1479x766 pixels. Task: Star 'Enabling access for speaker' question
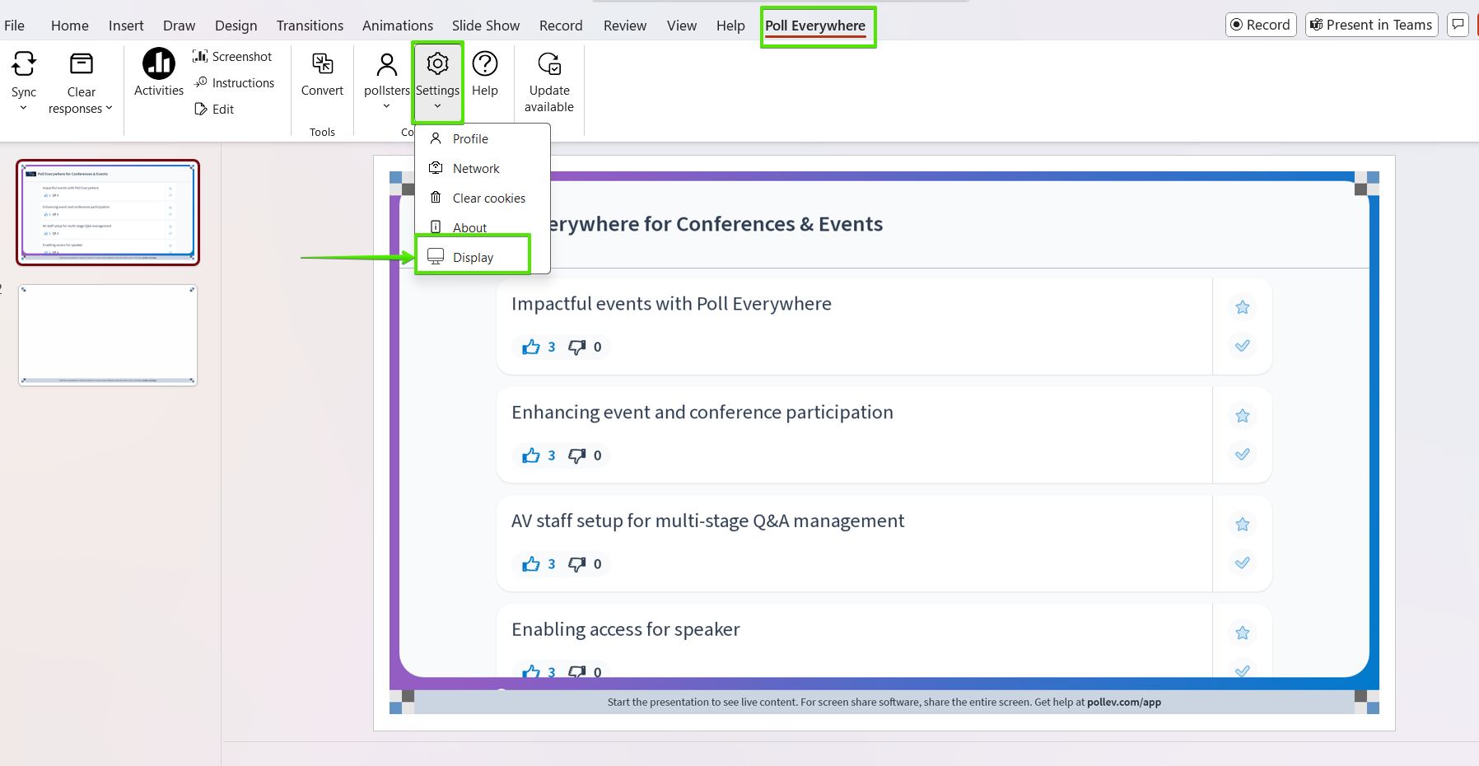pyautogui.click(x=1243, y=633)
